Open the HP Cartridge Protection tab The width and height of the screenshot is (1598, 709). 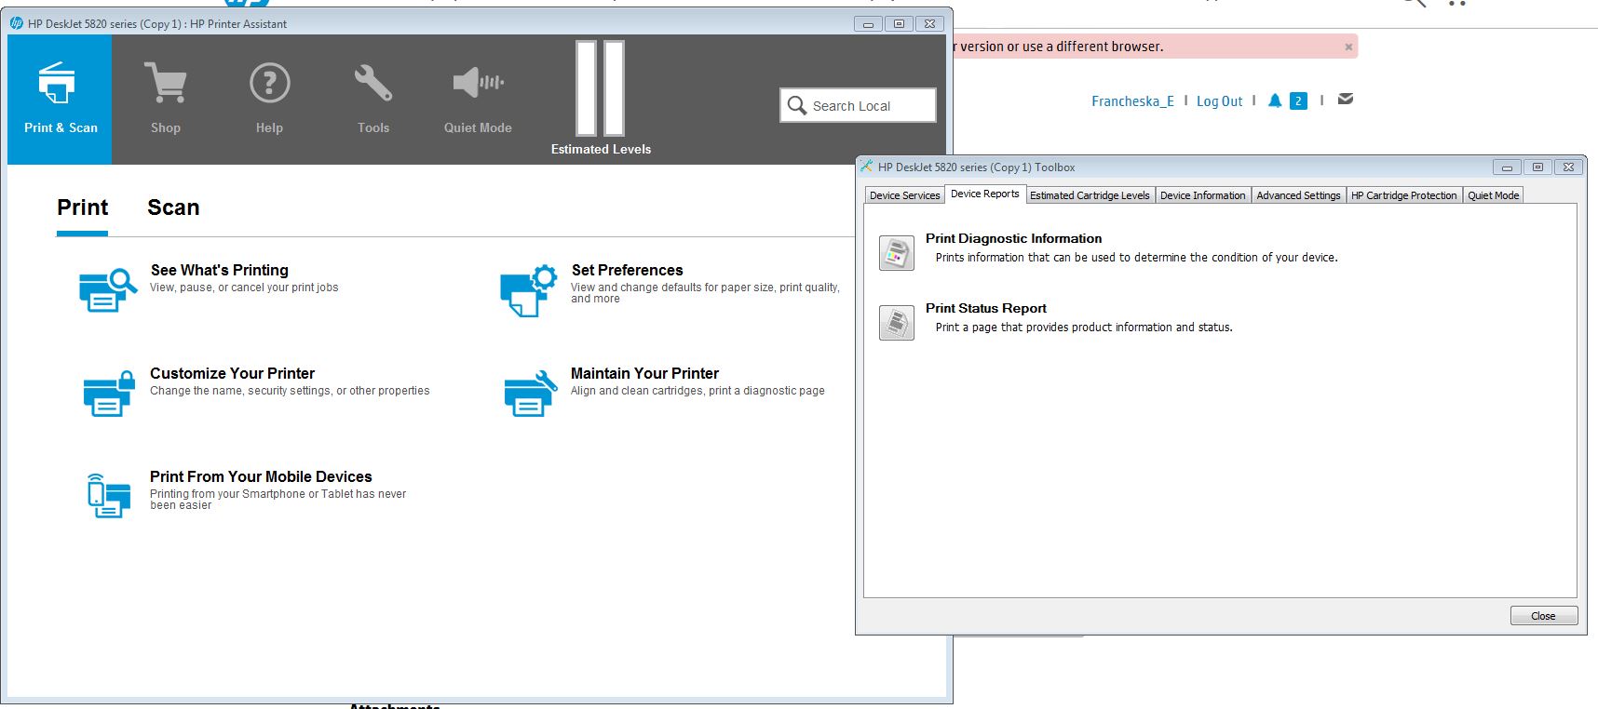click(1403, 195)
